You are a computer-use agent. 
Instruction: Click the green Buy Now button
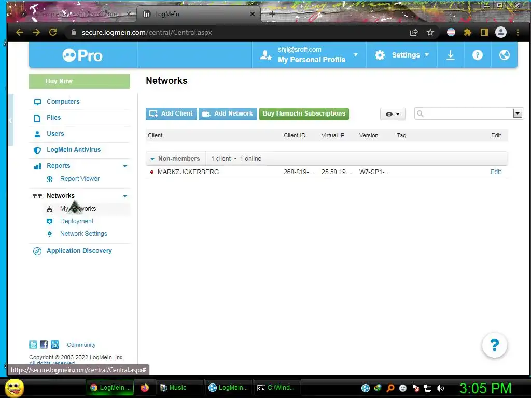point(79,81)
